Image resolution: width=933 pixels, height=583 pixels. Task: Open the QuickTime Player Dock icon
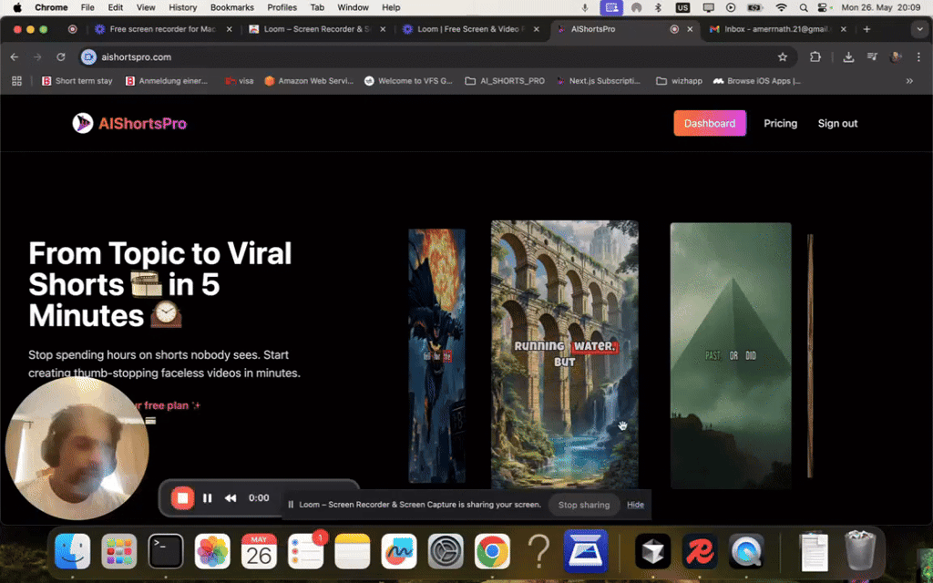(x=746, y=551)
